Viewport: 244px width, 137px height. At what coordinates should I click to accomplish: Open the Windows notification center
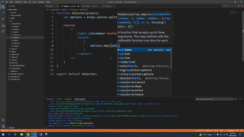click(240, 134)
